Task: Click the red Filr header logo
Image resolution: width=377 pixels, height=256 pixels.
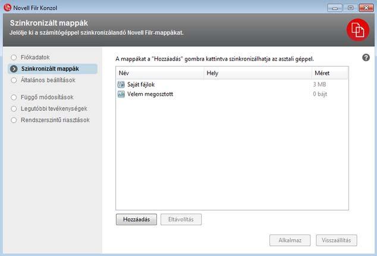Action: pos(357,30)
